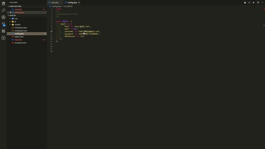Viewport: 265px width, 149px height.
Task: Click the CONFIG constant name in code
Action: (x=65, y=22)
